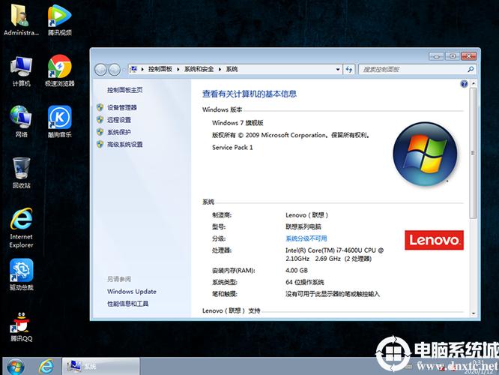This screenshot has height=375, width=499.
Task: Click the Back navigation arrow
Action: coord(101,70)
